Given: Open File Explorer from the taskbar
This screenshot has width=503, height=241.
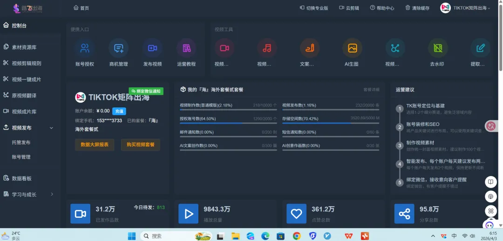Looking at the screenshot, I should (236, 236).
